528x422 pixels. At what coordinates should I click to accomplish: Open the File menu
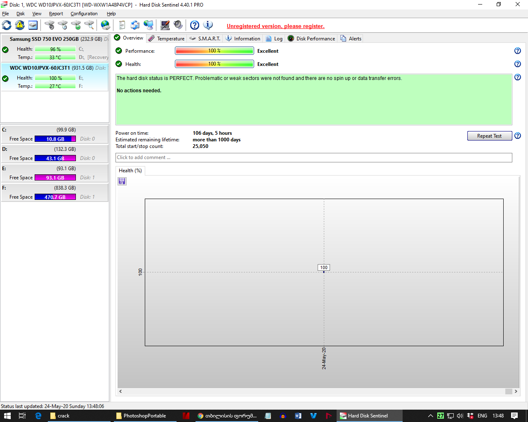tap(5, 14)
